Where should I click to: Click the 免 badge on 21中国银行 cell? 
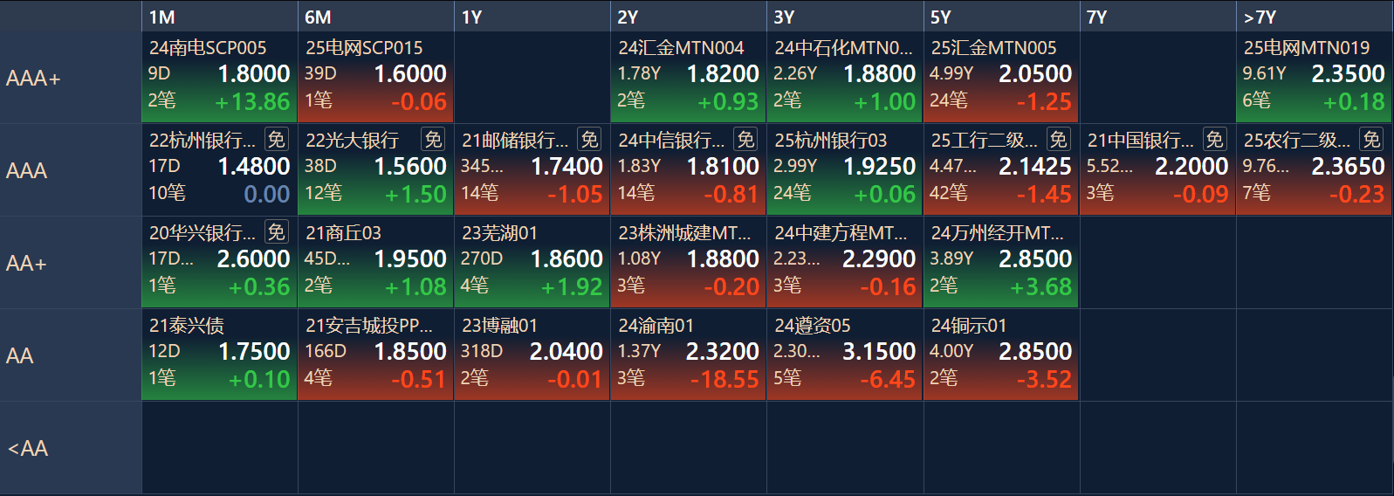(x=1214, y=140)
